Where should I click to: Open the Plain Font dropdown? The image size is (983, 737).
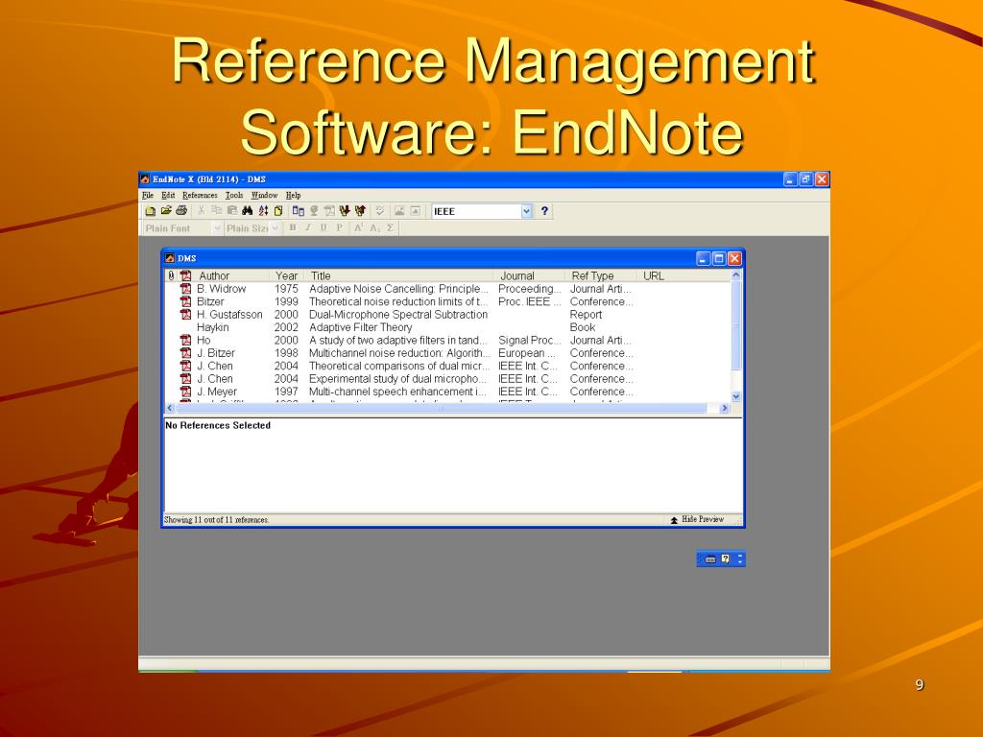[x=218, y=228]
